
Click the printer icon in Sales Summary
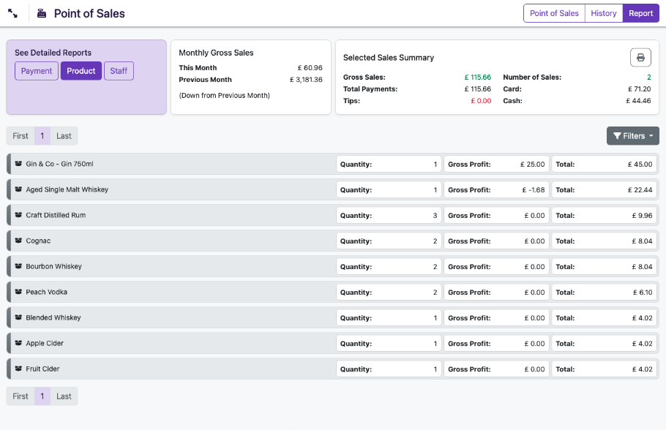pos(640,58)
